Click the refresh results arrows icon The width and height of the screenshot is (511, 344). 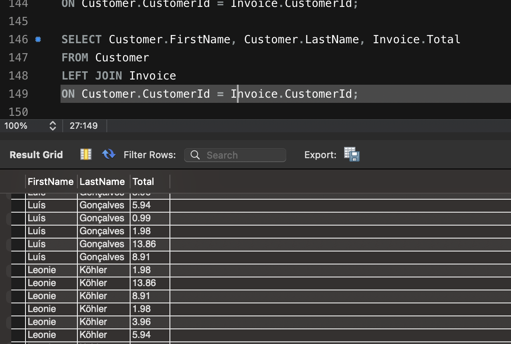(109, 154)
